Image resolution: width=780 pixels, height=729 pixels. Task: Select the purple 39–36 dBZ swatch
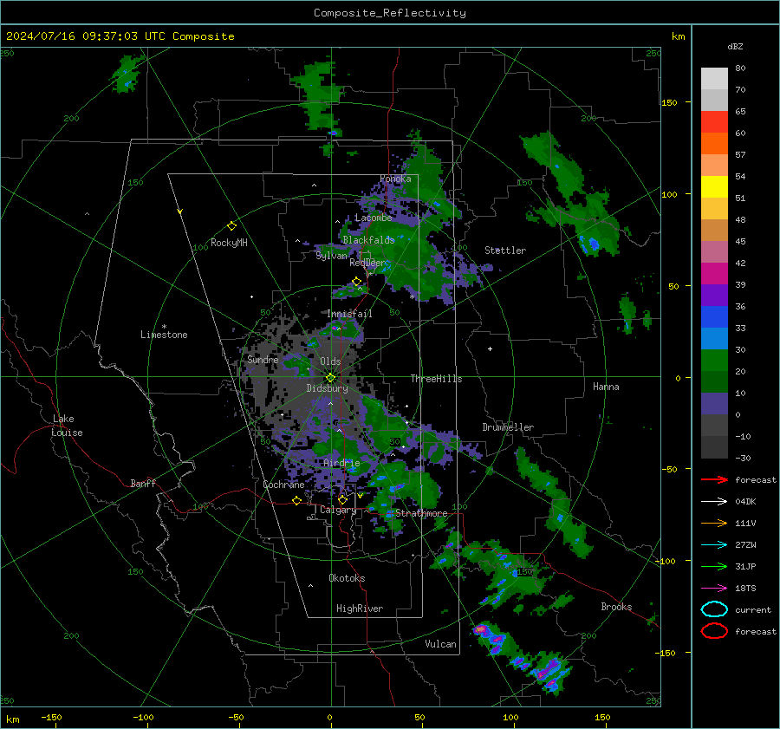coord(714,296)
